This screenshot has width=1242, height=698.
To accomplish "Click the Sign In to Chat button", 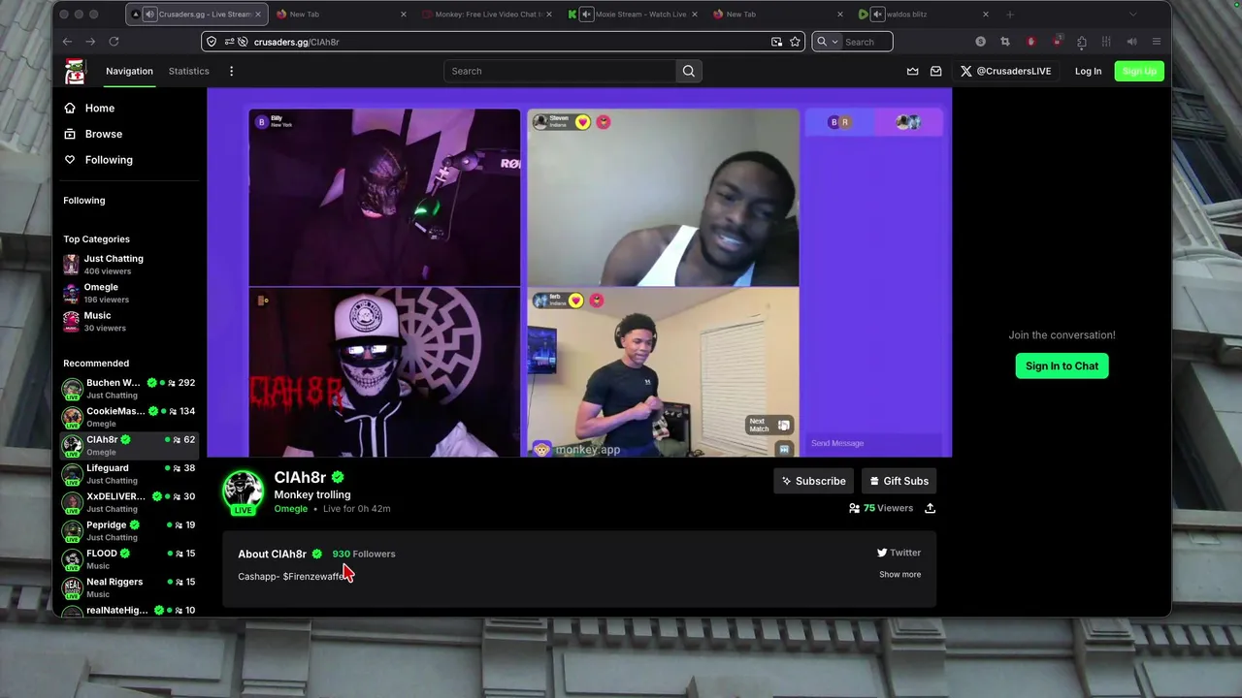I will (x=1062, y=365).
